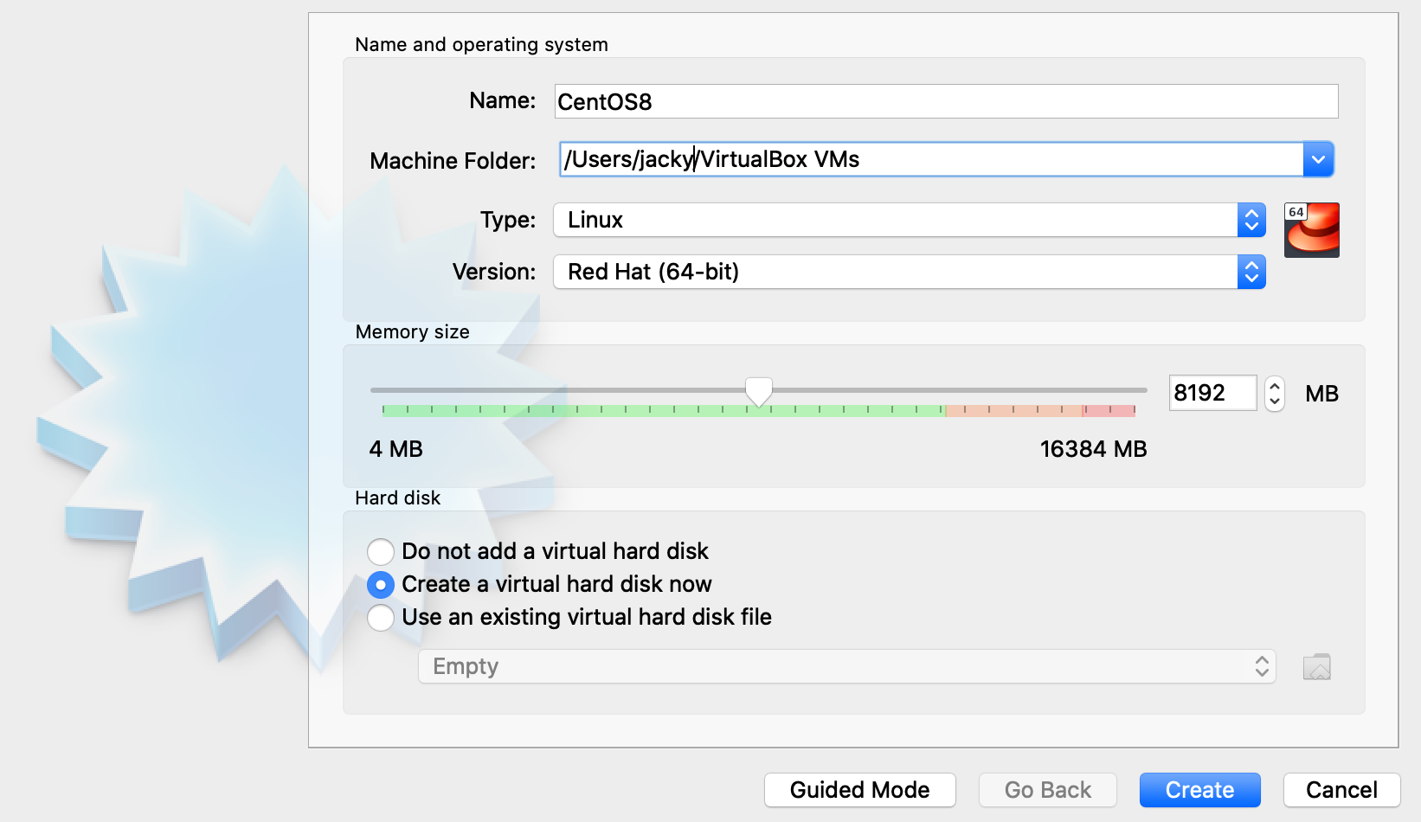Screen dimensions: 1421x822
Task: Click the 16384 MB maximum memory label
Action: click(1093, 449)
